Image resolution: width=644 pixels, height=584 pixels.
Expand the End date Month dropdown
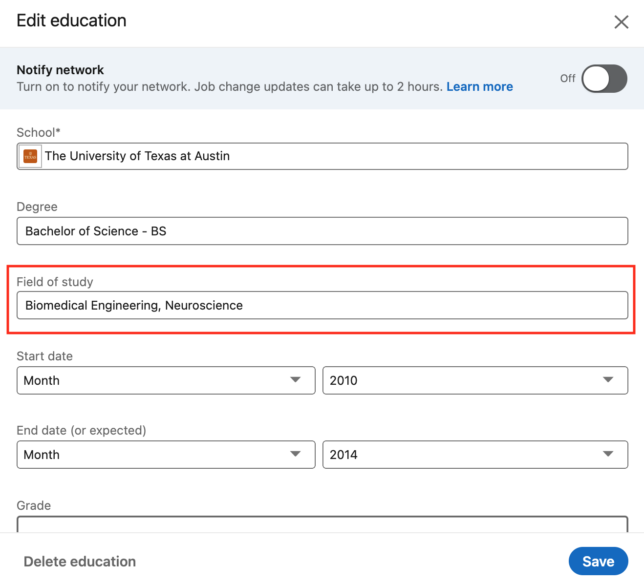pyautogui.click(x=166, y=455)
